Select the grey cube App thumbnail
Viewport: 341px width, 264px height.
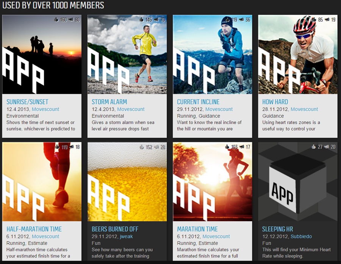(298, 182)
